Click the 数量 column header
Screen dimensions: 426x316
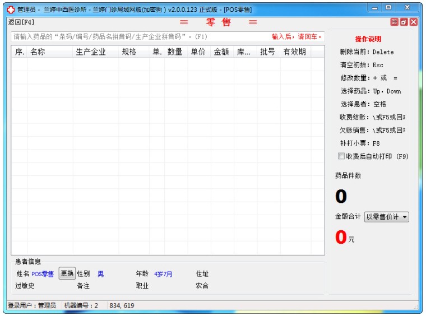[x=176, y=52]
